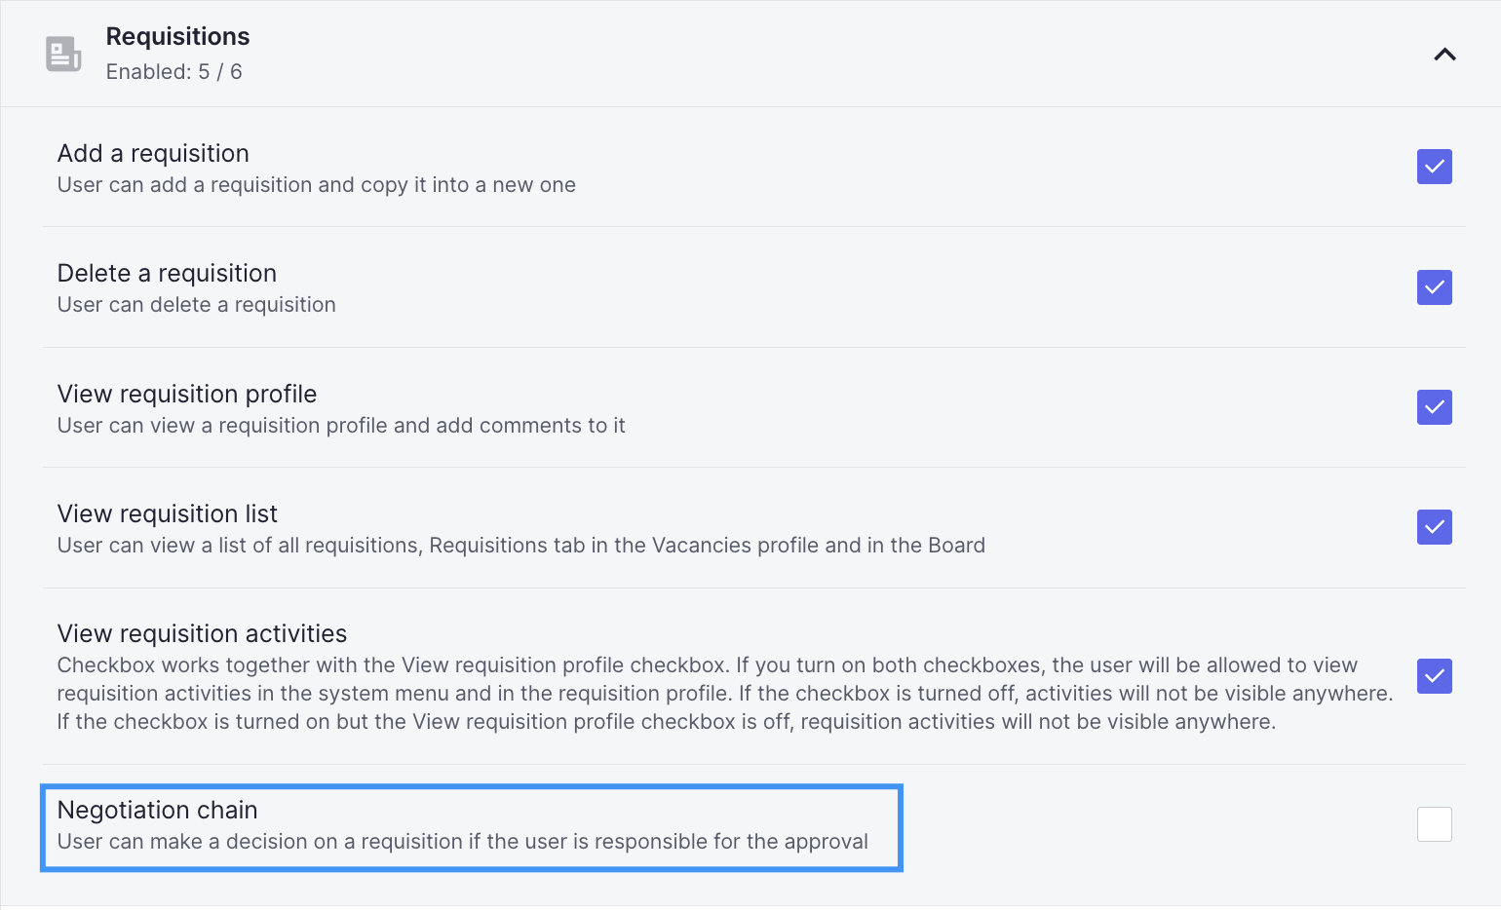Screen dimensions: 1501x910
Task: Click the View requisition activities title
Action: (202, 633)
